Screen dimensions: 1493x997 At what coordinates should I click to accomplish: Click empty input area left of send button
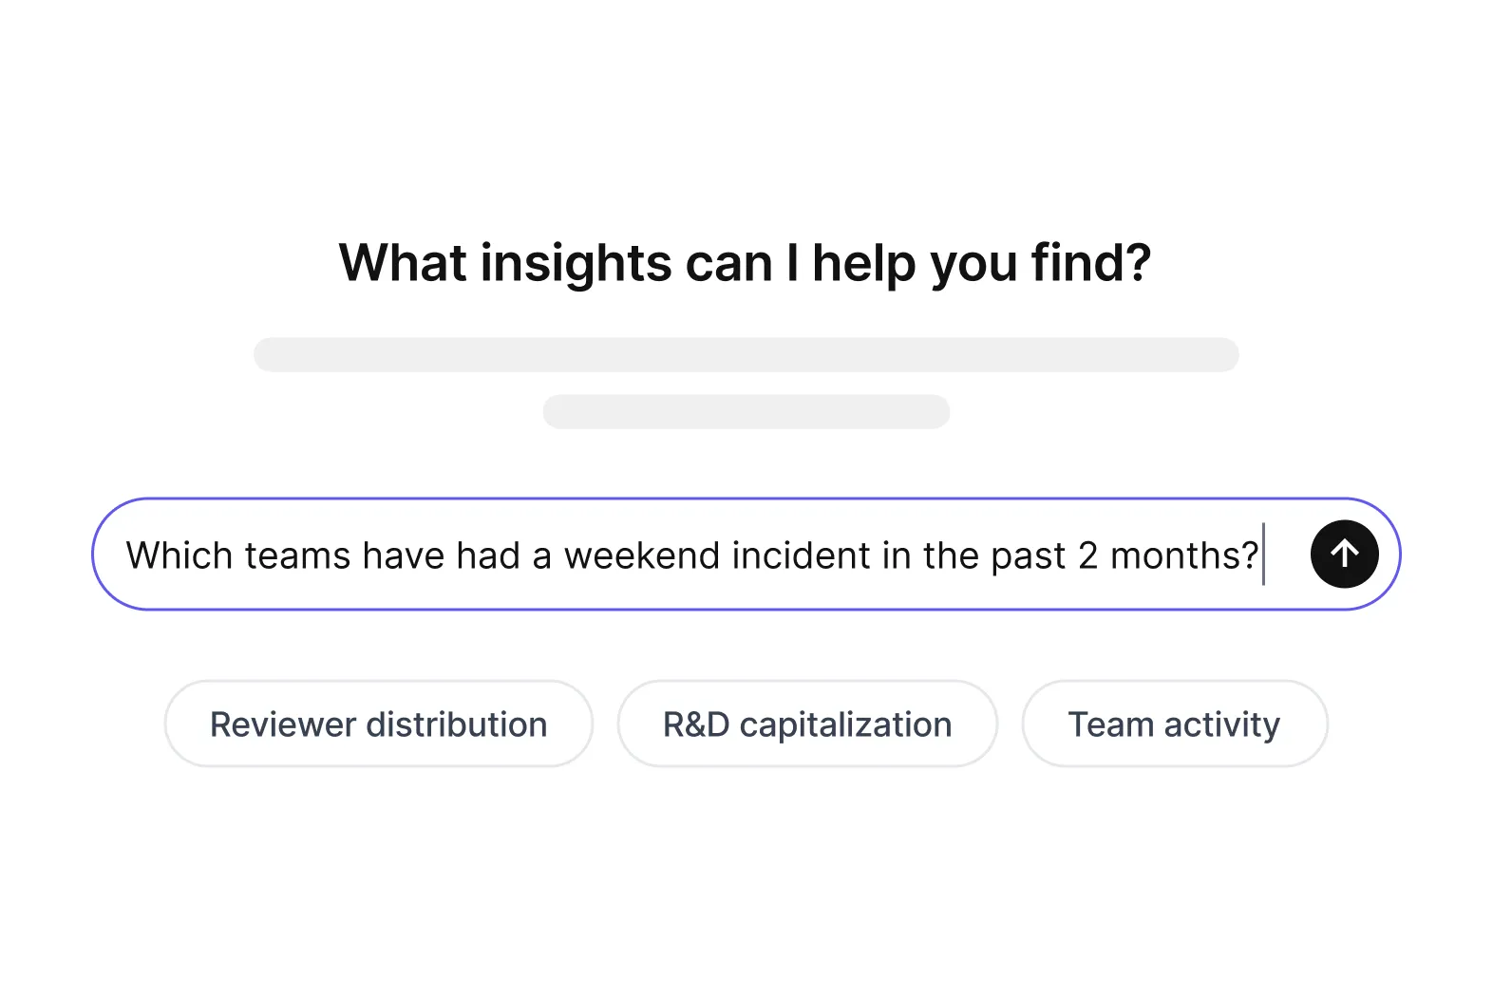(1287, 554)
